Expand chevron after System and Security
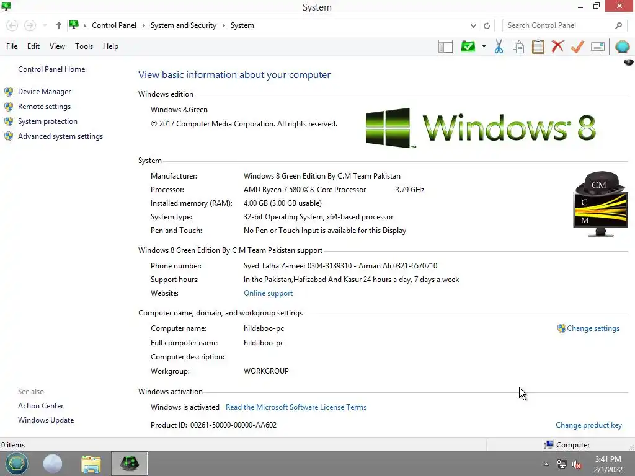 (x=223, y=25)
